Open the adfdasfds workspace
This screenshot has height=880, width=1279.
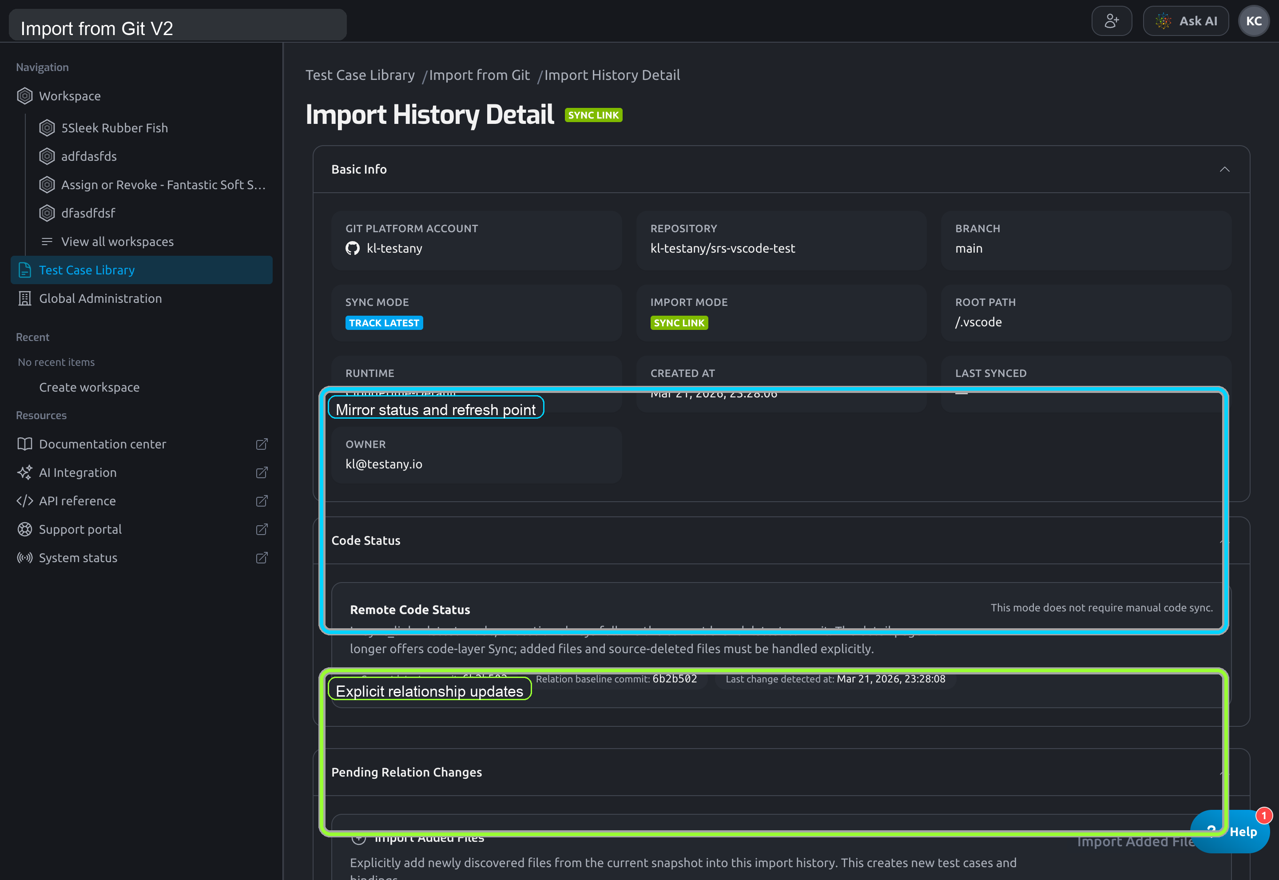tap(89, 157)
